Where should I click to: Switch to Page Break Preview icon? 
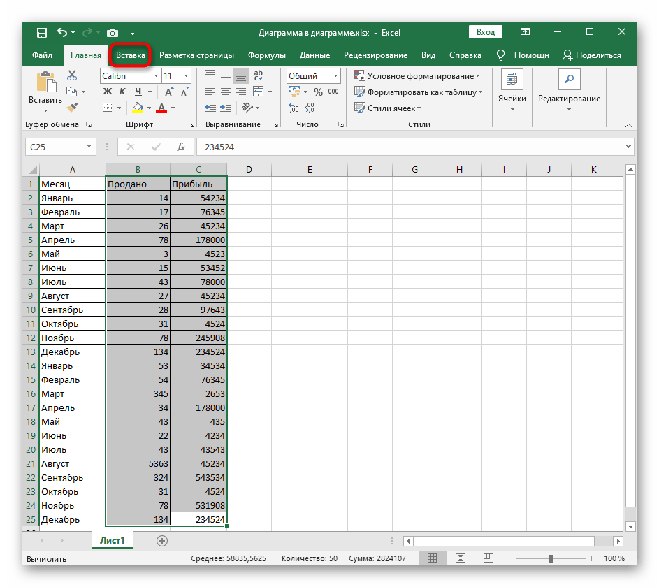pyautogui.click(x=488, y=558)
